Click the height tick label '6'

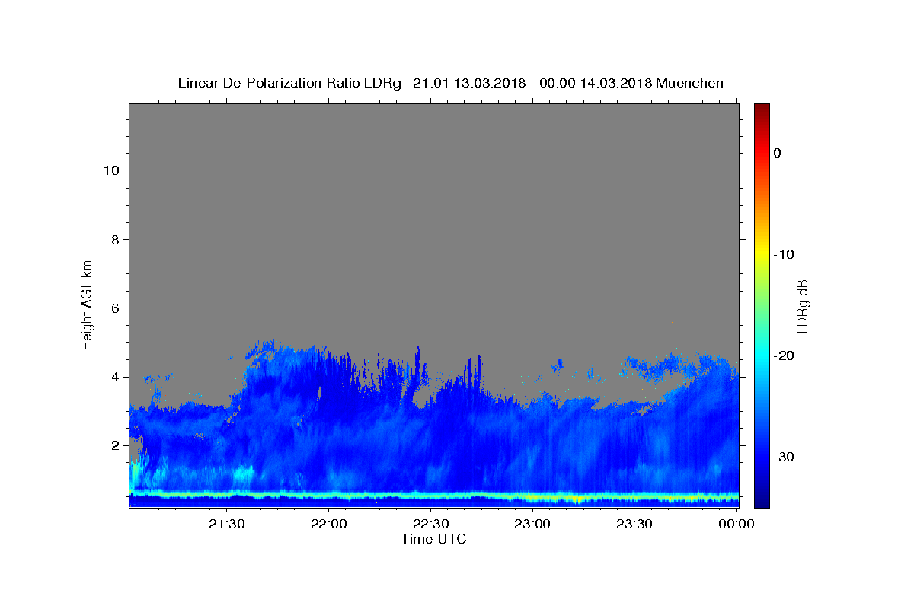click(x=115, y=308)
